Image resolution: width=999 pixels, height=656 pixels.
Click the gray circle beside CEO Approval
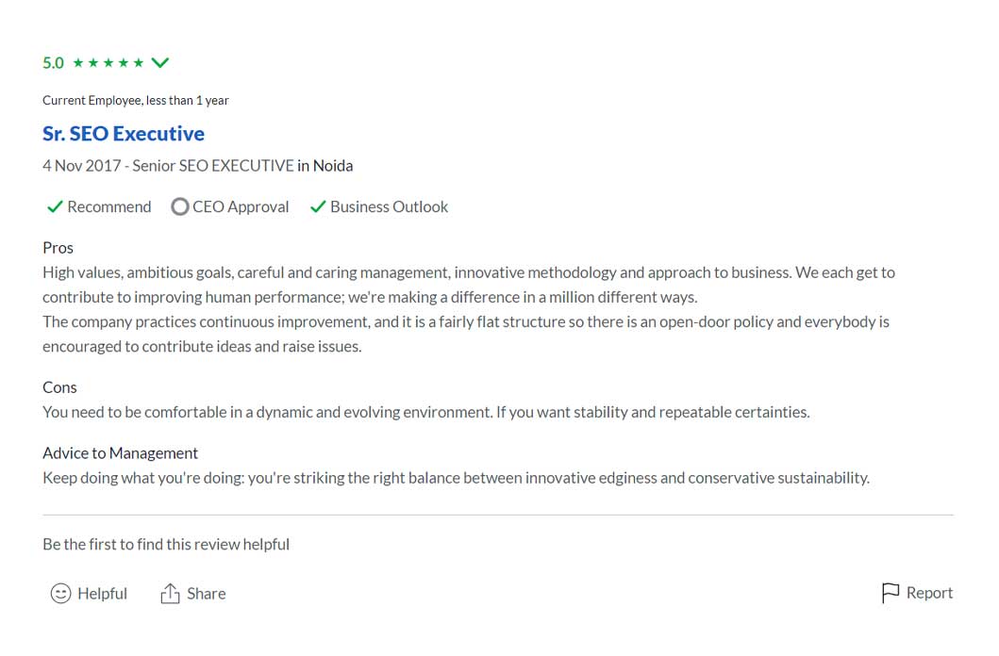click(x=179, y=206)
